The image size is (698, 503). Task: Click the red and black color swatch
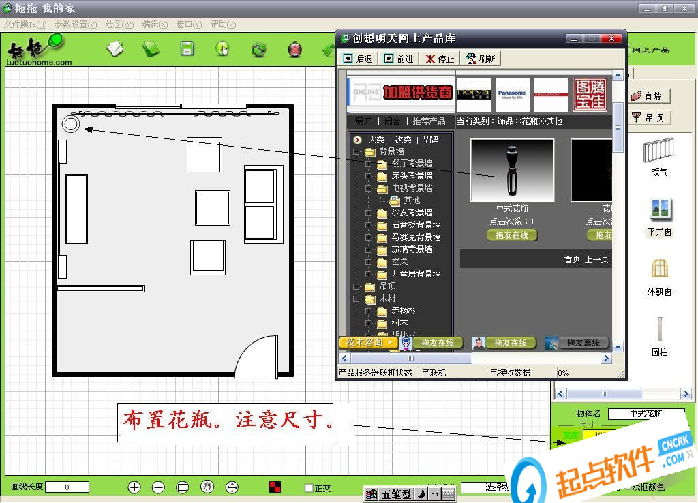pos(275,487)
